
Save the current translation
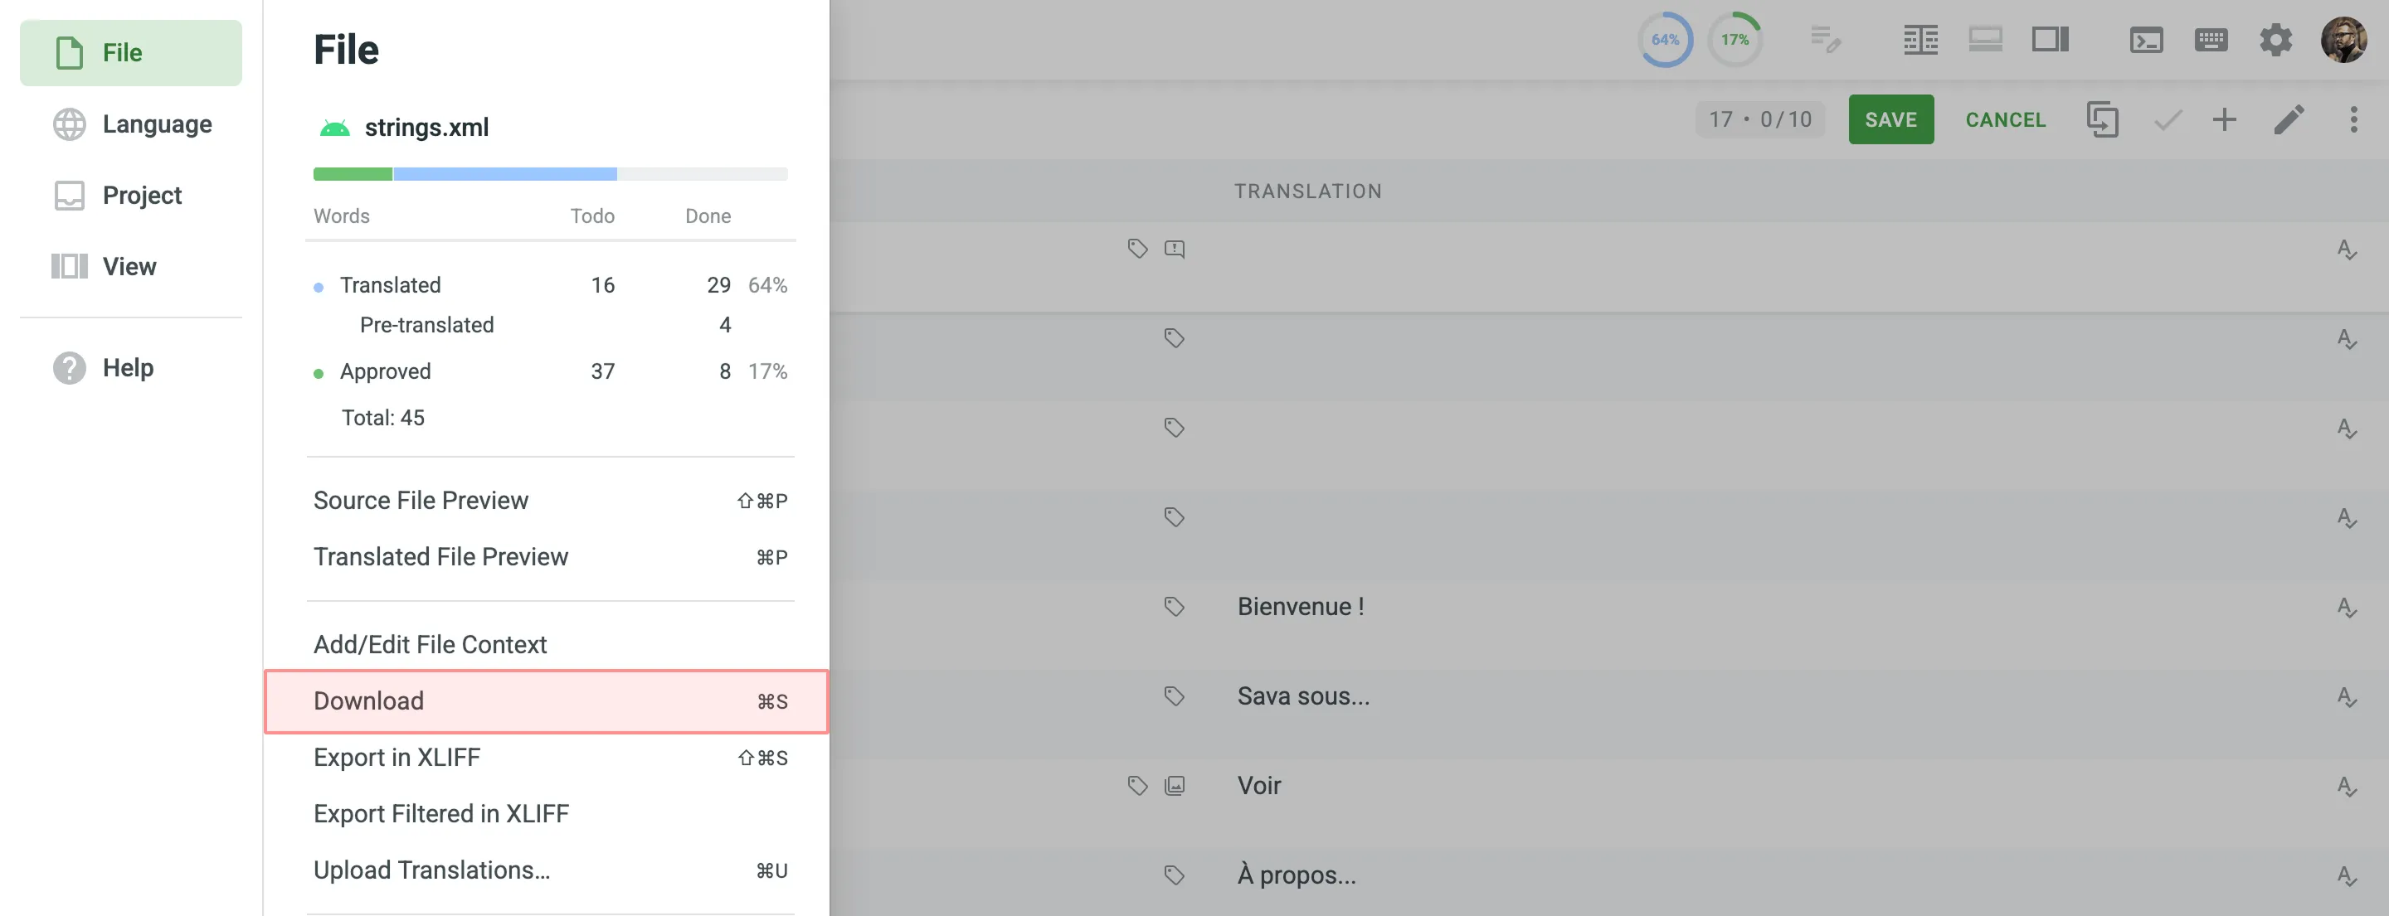tap(1891, 119)
